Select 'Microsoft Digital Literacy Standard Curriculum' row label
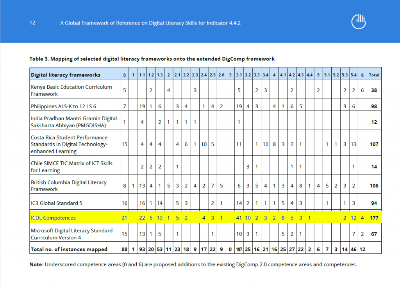Screen dimensions: 400x289 [72, 234]
